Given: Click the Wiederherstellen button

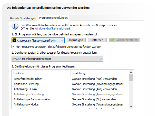Looking at the screenshot, I should (124, 40).
